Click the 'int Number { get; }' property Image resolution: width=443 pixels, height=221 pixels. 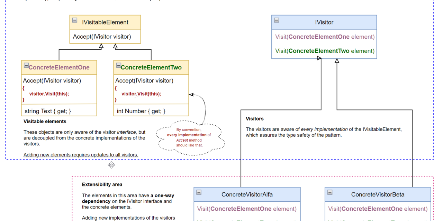click(x=141, y=111)
